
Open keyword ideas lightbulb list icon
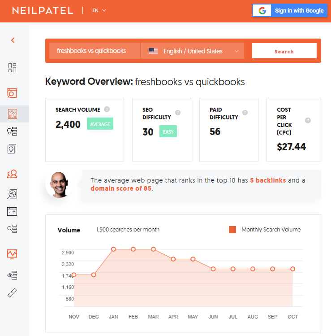tap(12, 131)
